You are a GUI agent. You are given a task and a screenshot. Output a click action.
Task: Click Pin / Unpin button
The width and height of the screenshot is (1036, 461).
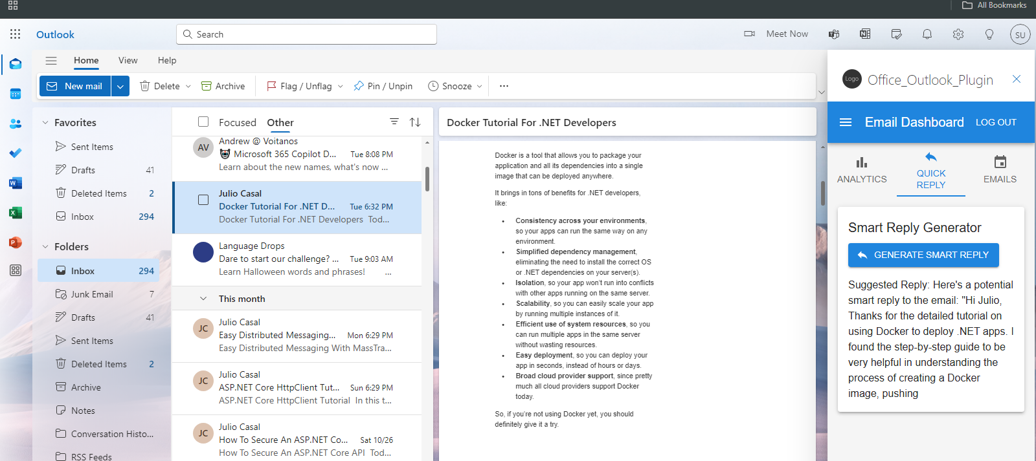click(383, 86)
